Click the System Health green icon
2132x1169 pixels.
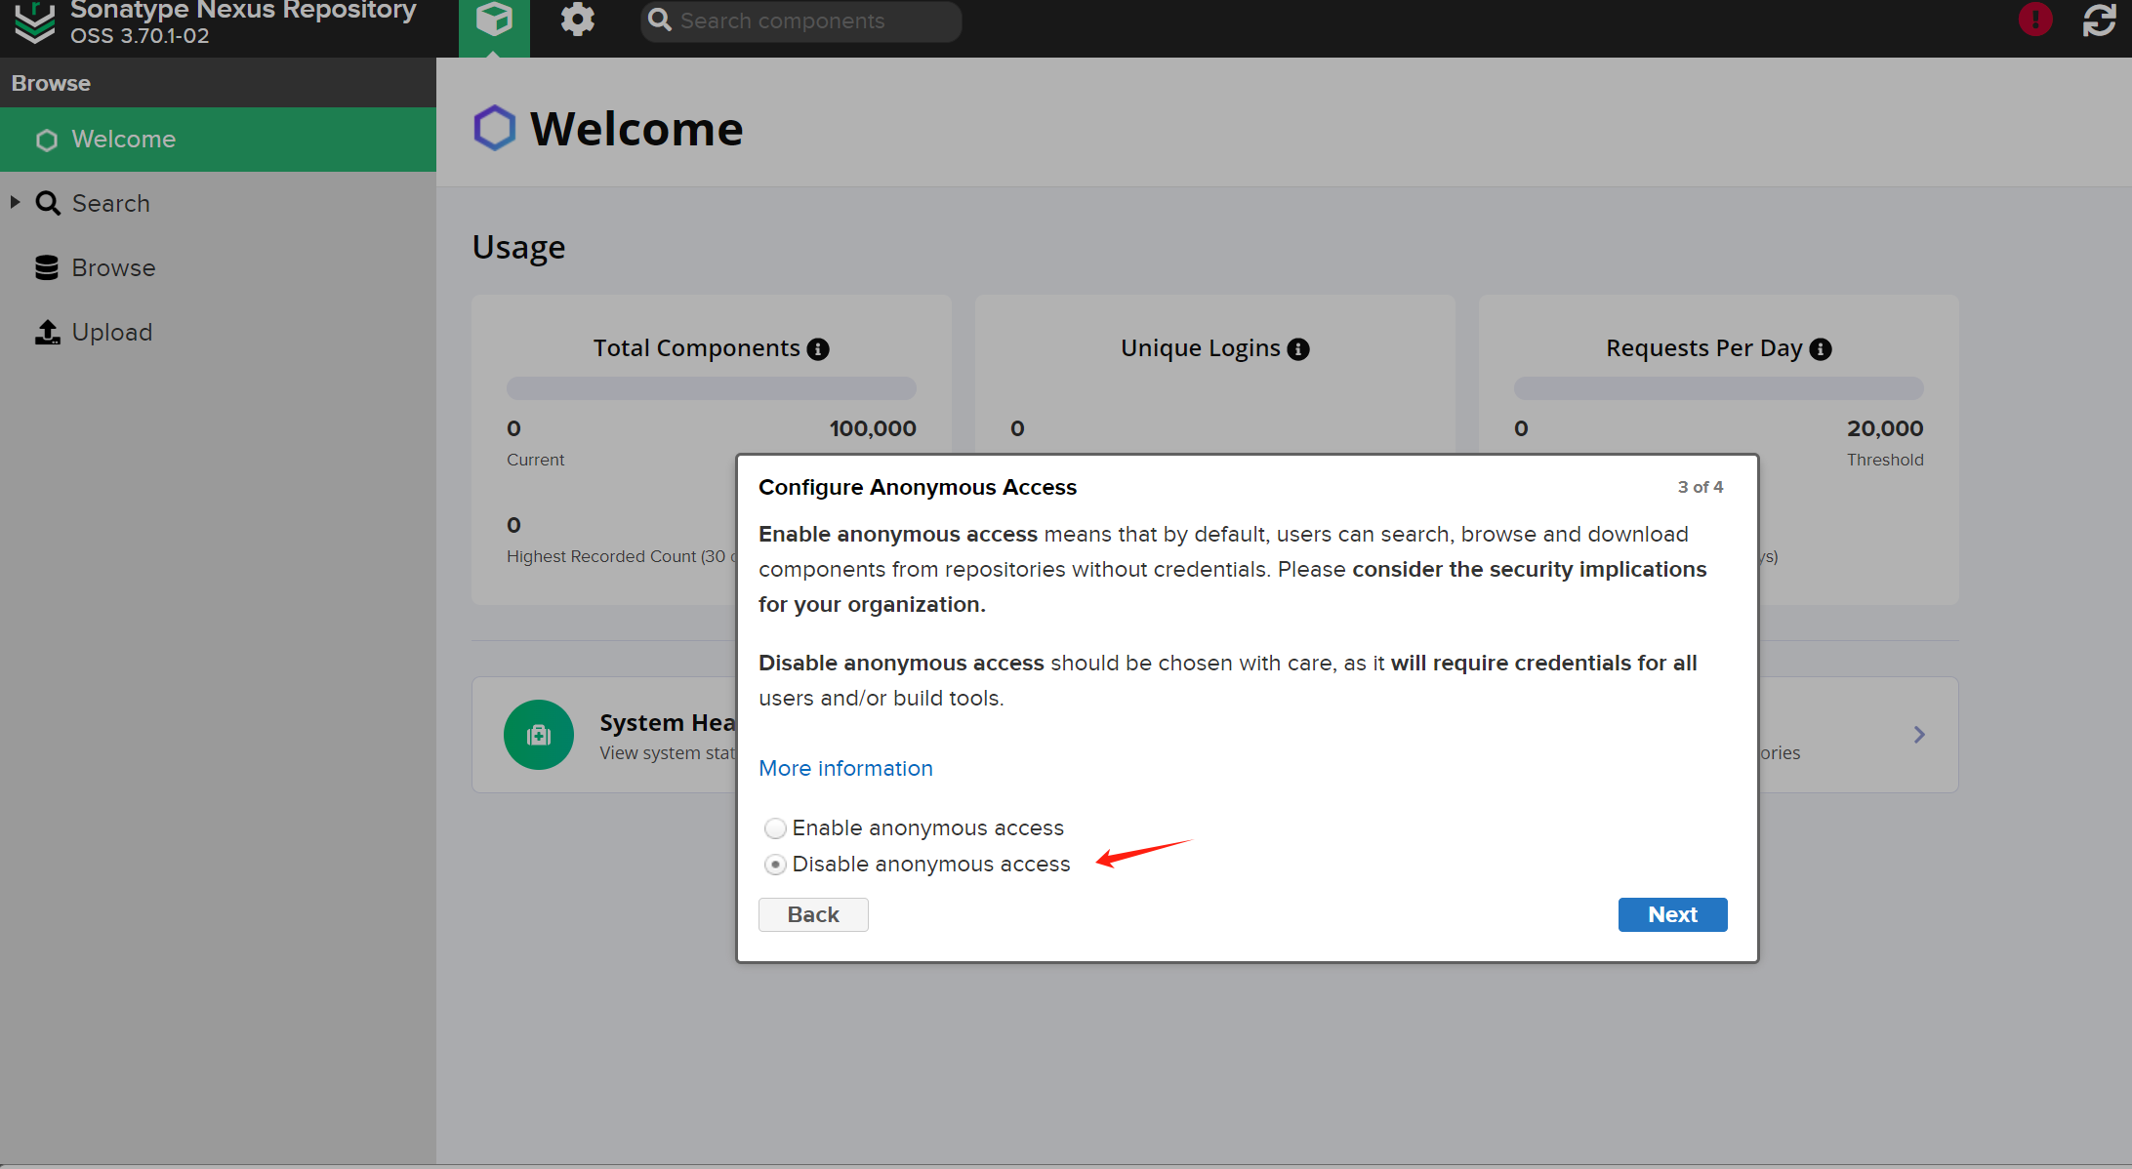(x=539, y=735)
